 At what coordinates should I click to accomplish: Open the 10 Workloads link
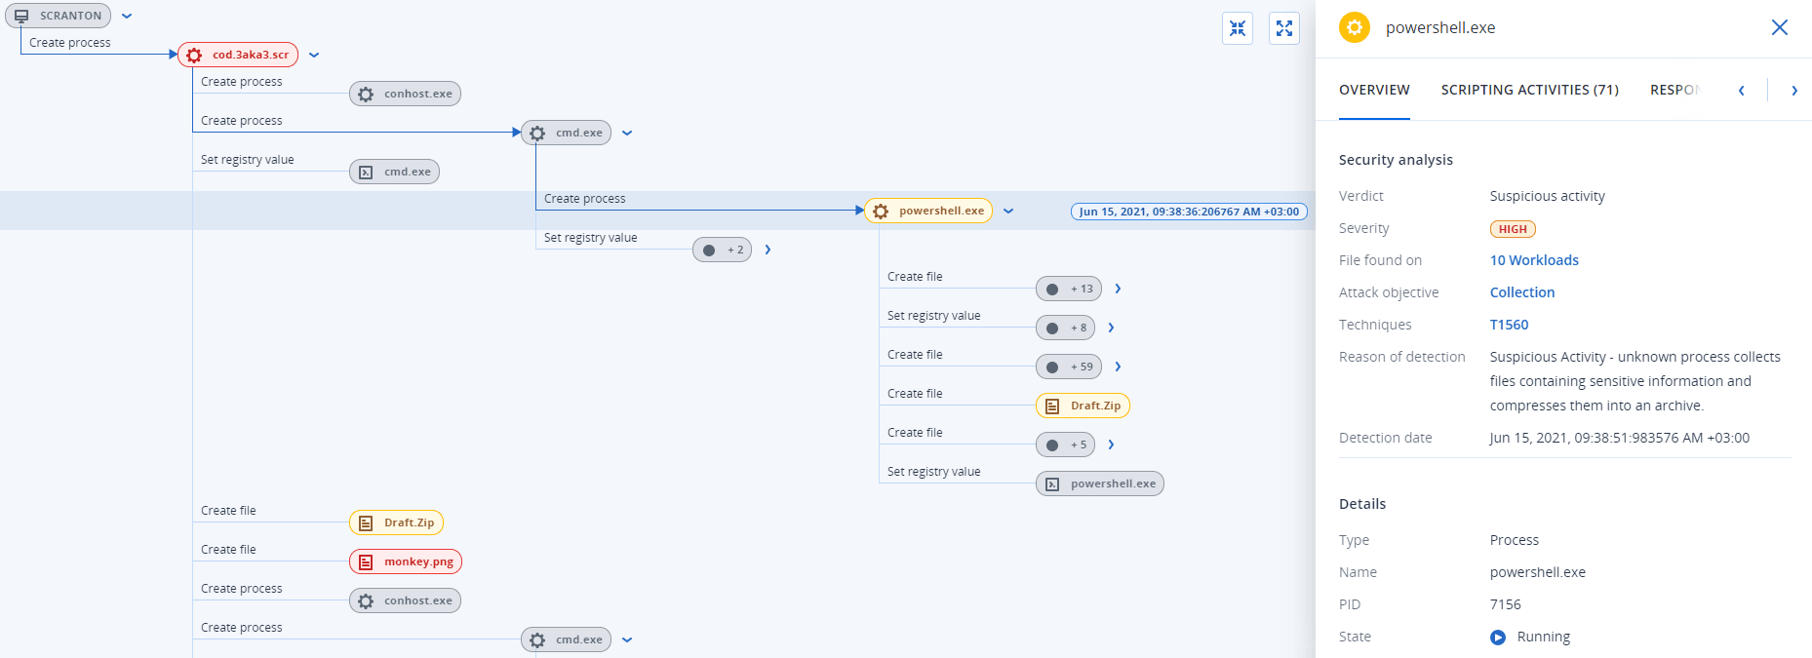click(x=1534, y=260)
